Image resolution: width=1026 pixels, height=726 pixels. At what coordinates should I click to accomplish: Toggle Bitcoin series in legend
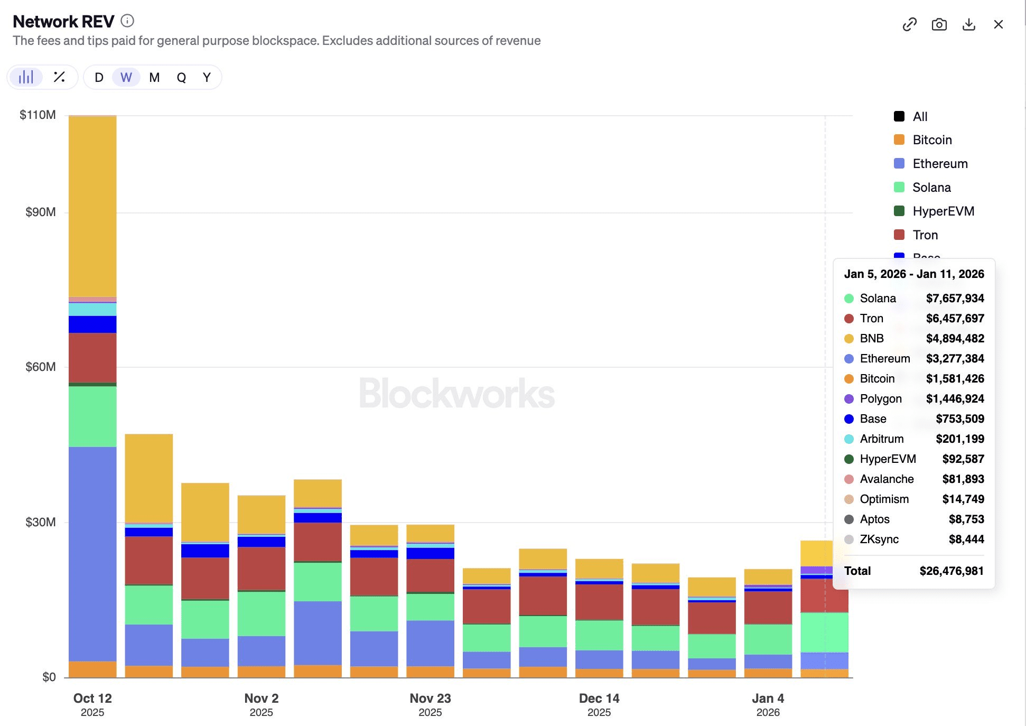(x=932, y=140)
